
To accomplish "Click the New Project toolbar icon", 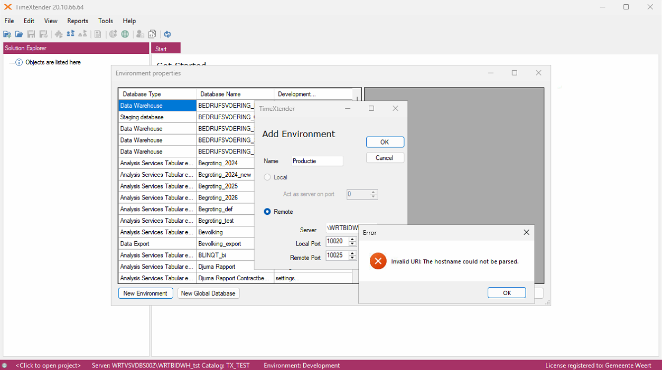I will point(7,34).
